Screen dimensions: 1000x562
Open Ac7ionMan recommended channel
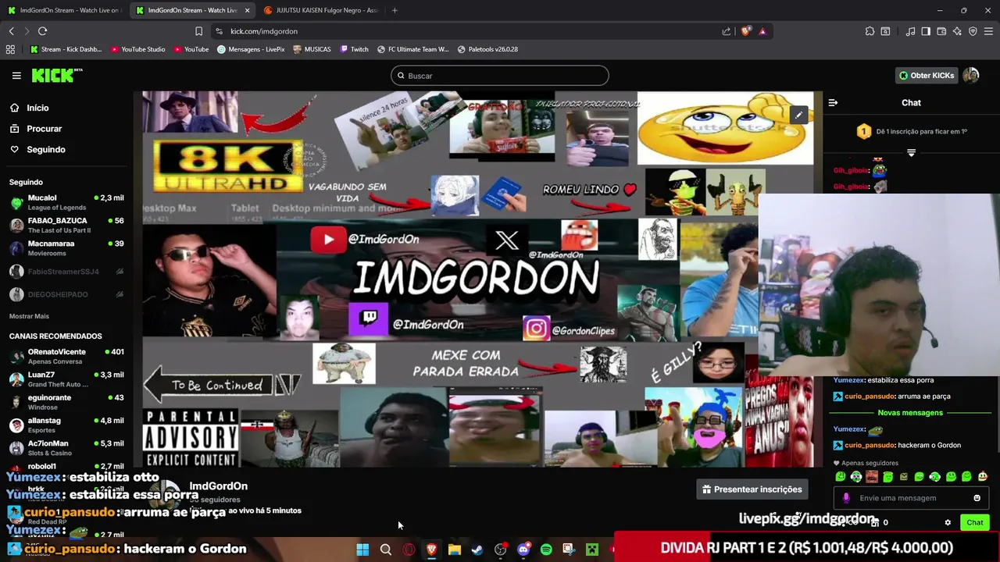click(66, 448)
